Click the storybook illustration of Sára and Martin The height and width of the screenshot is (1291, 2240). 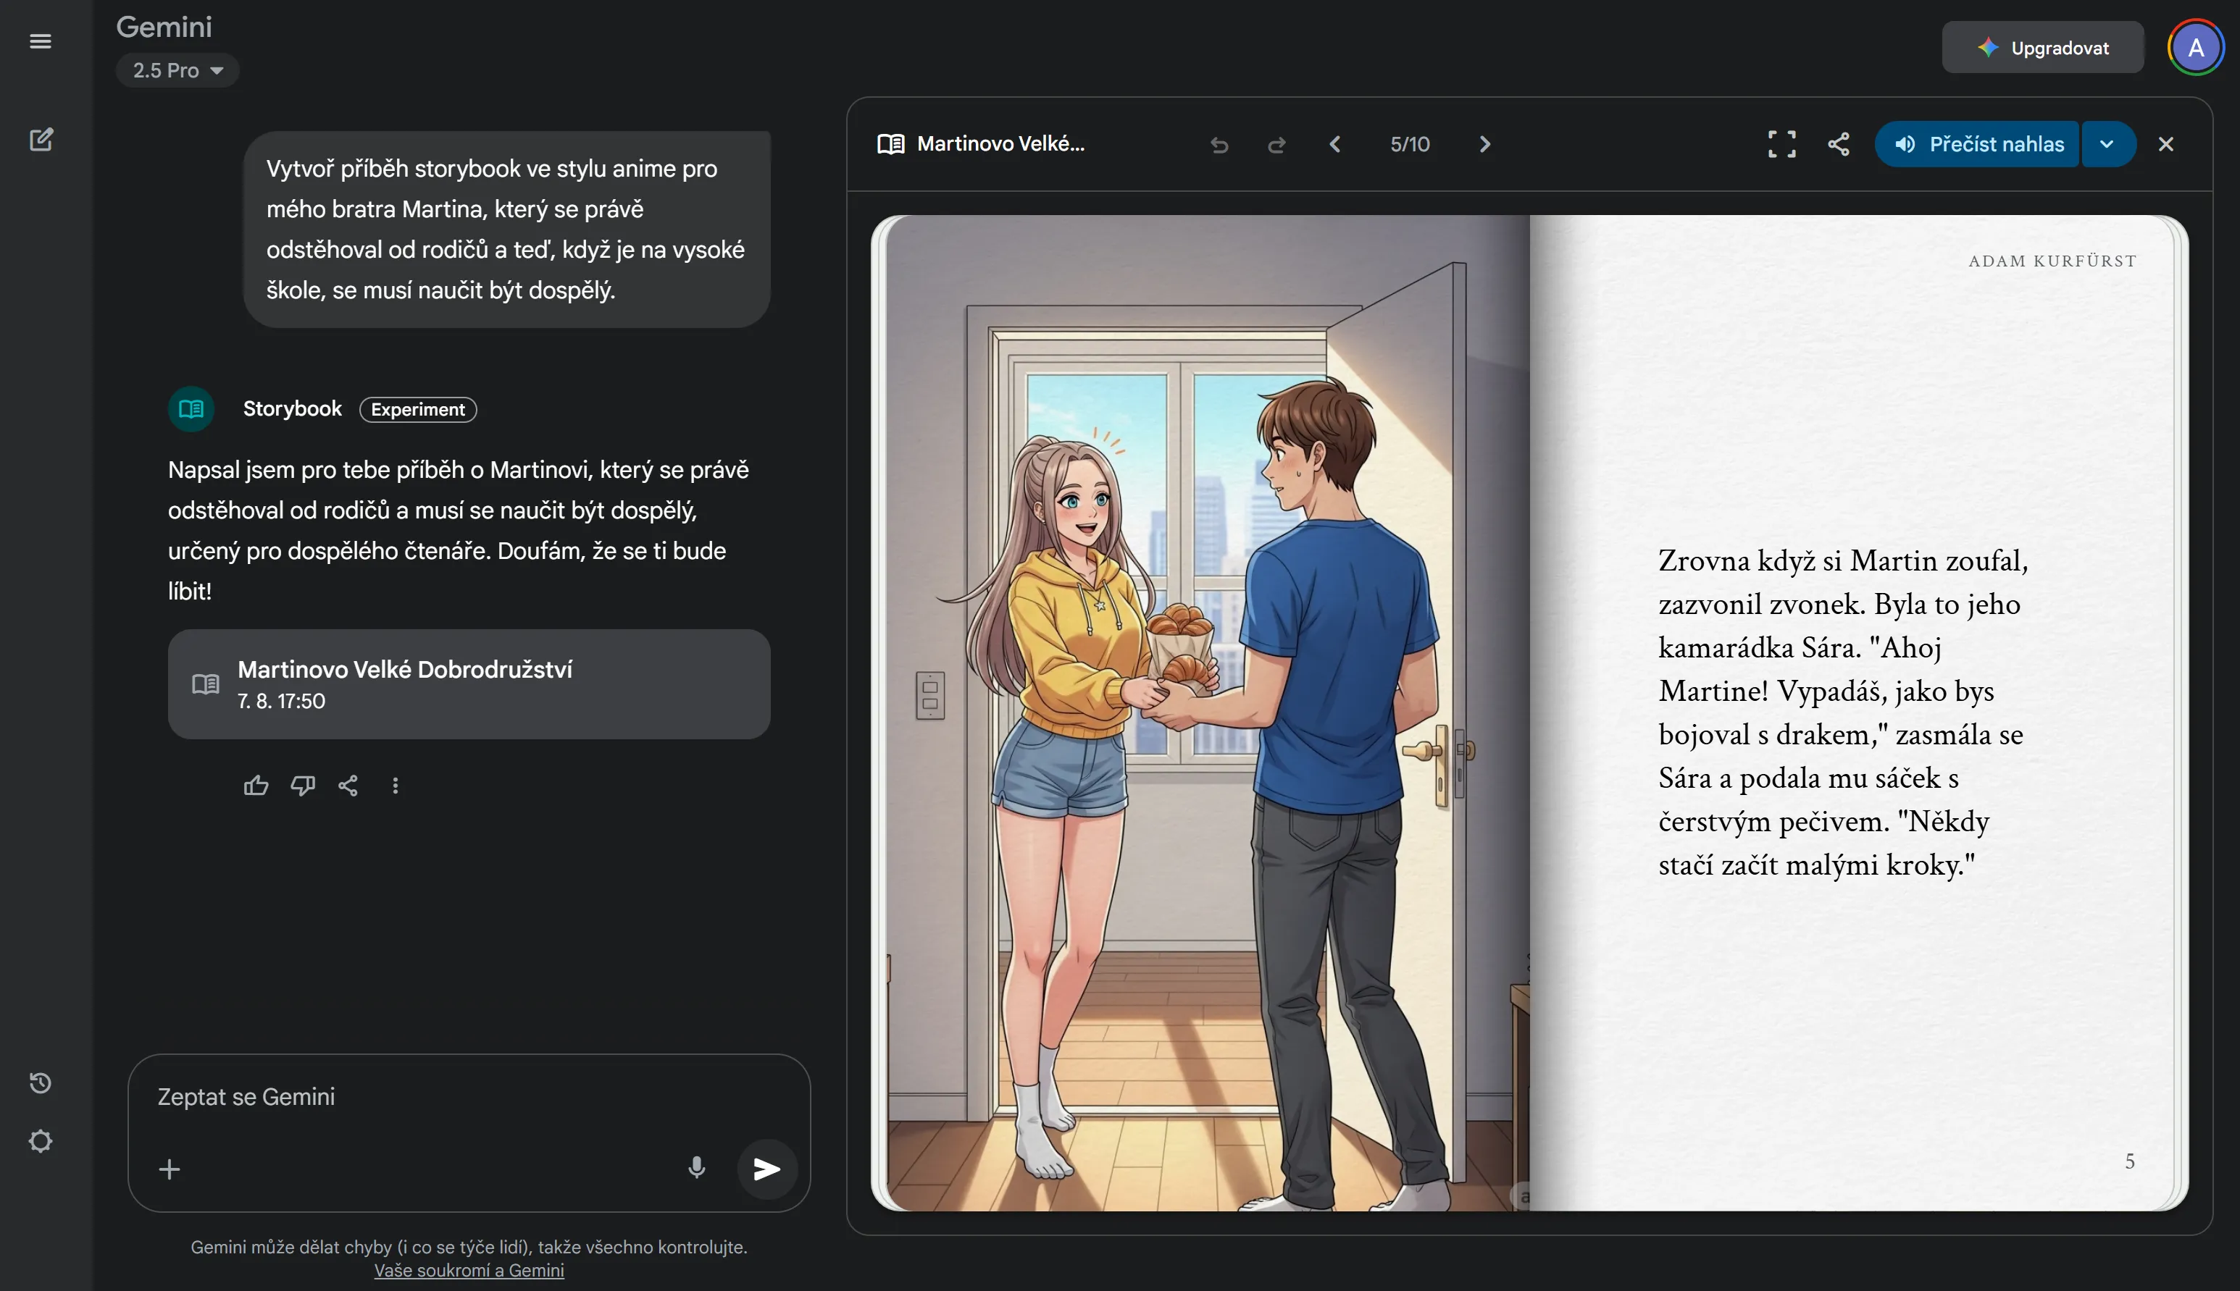1208,712
